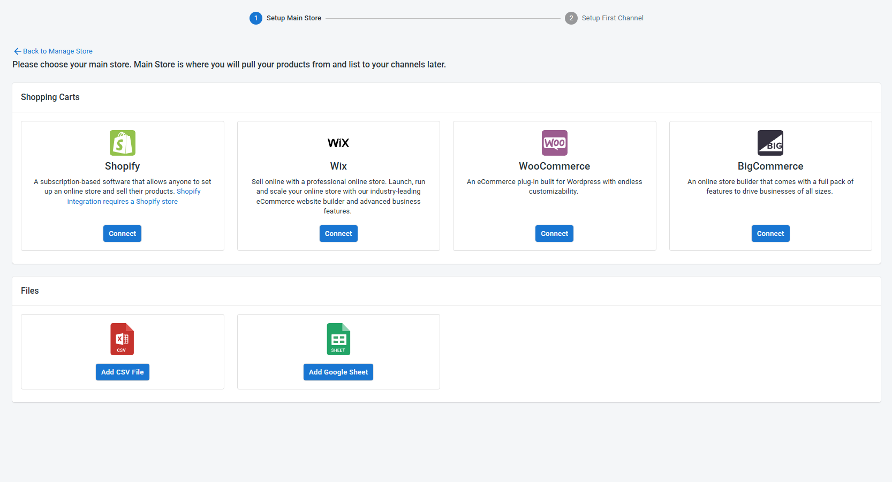The width and height of the screenshot is (892, 482).
Task: Click the green Google Sheet icon
Action: coord(338,339)
